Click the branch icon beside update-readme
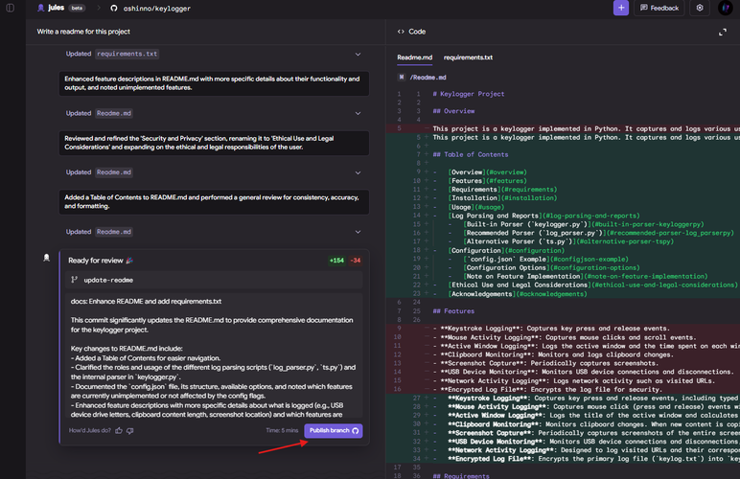Screen dimensions: 740x479 pos(74,280)
